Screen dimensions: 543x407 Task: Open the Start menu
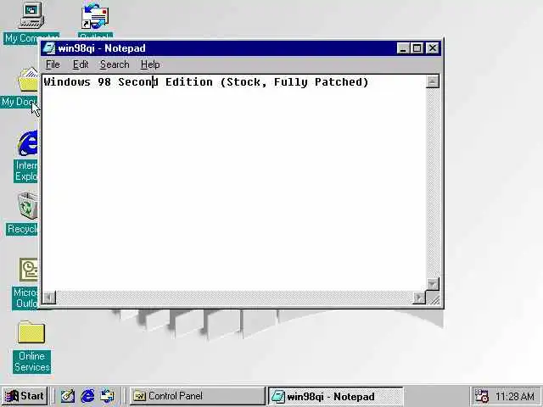pyautogui.click(x=25, y=396)
